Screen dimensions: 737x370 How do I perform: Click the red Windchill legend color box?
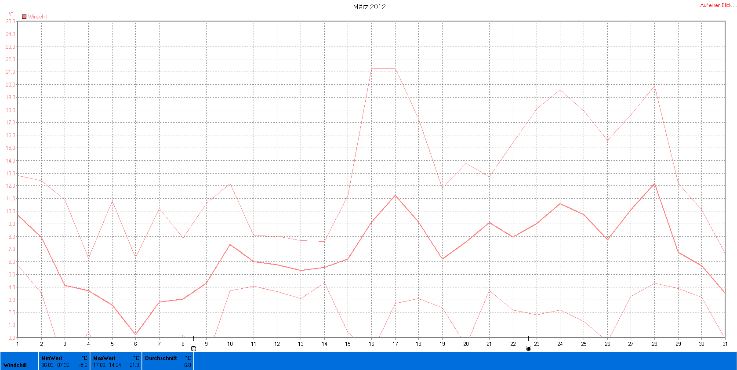coord(24,17)
